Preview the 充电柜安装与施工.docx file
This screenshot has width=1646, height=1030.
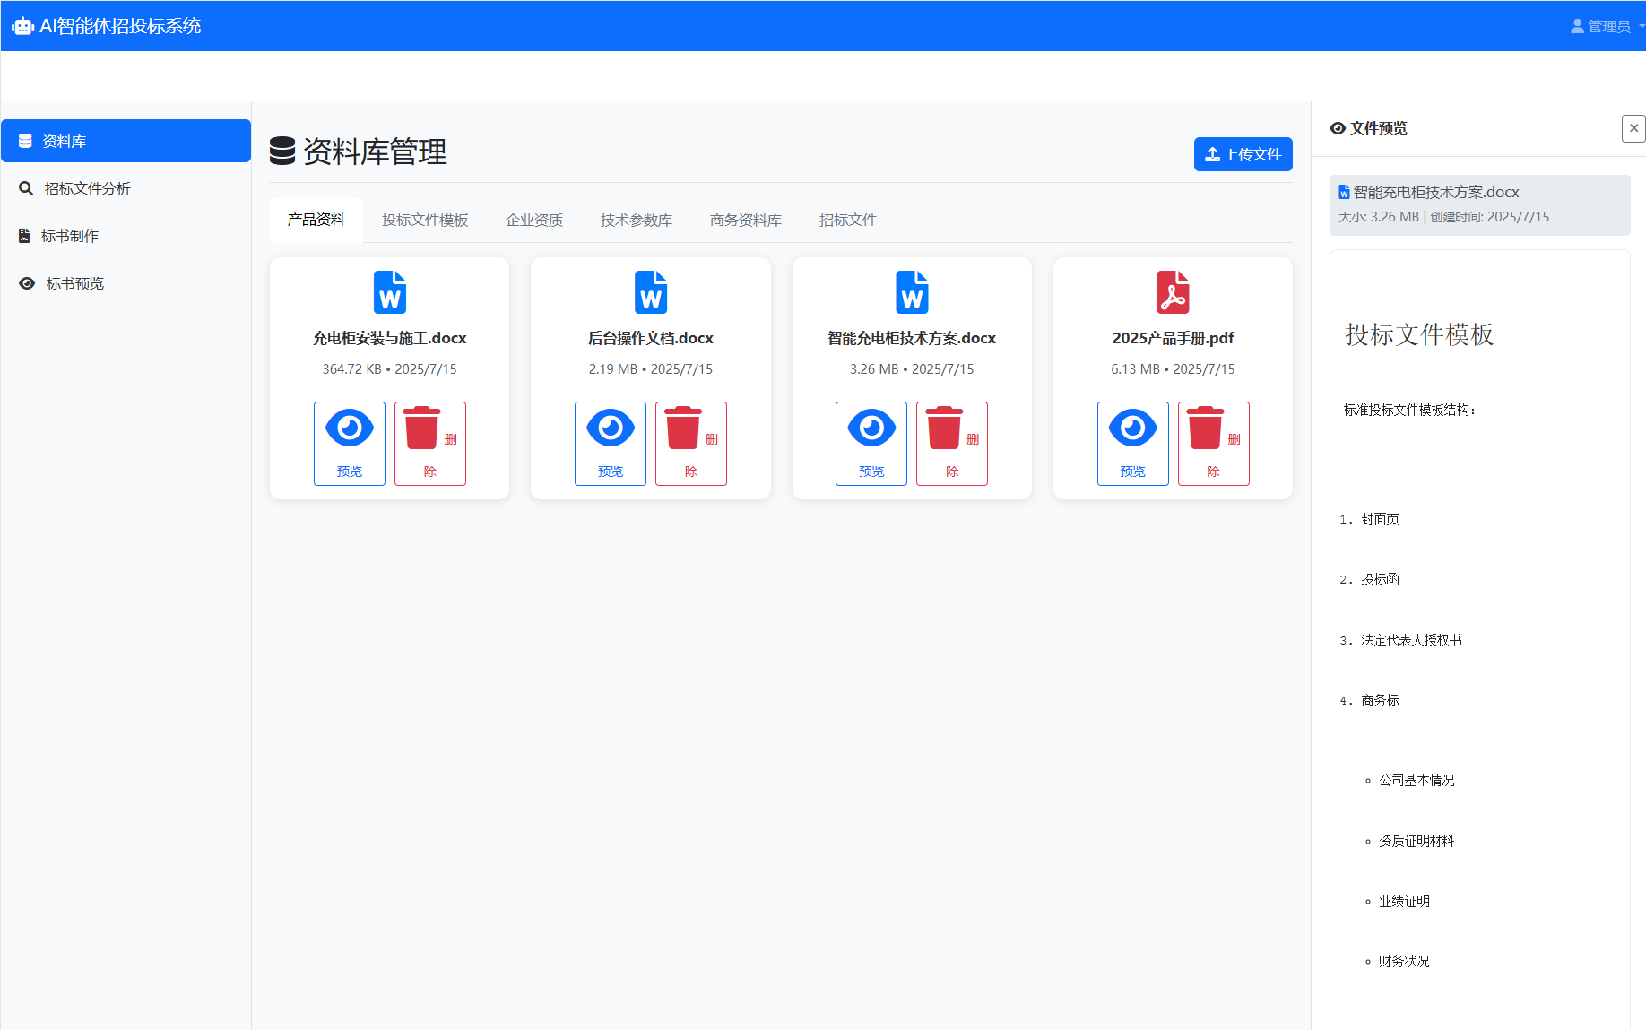tap(349, 444)
